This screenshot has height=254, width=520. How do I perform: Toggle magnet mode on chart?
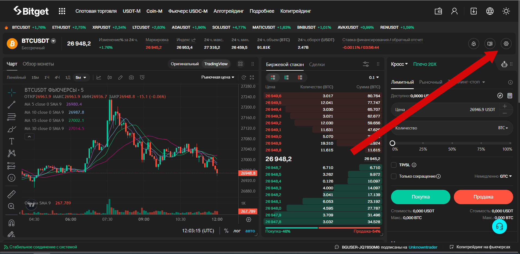coord(11,223)
